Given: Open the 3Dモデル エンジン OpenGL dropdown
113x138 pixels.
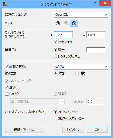Looking at the screenshot, I should (x=81, y=15).
